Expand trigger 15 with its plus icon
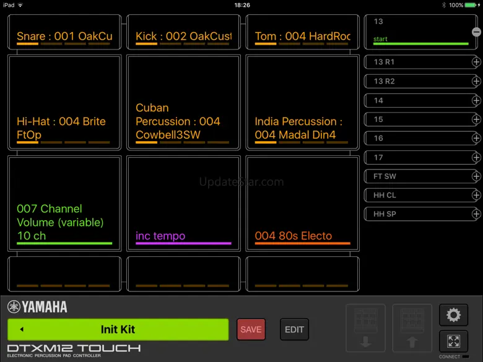 click(476, 119)
